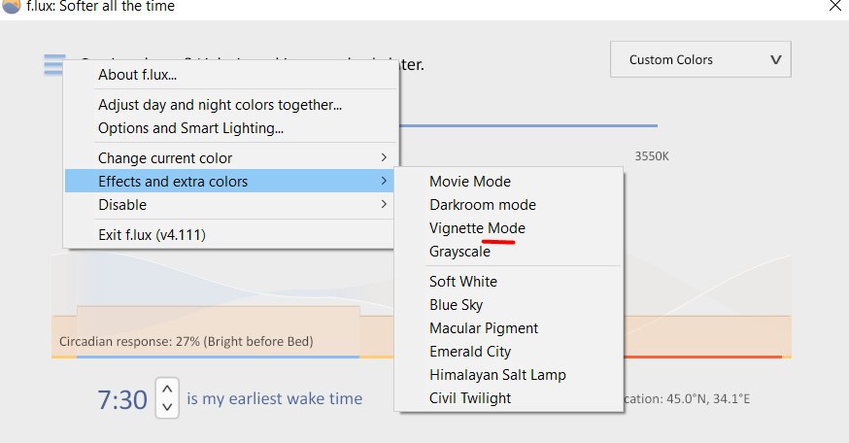The image size is (849, 443).
Task: Click the 7:30 wake time value
Action: (x=122, y=399)
